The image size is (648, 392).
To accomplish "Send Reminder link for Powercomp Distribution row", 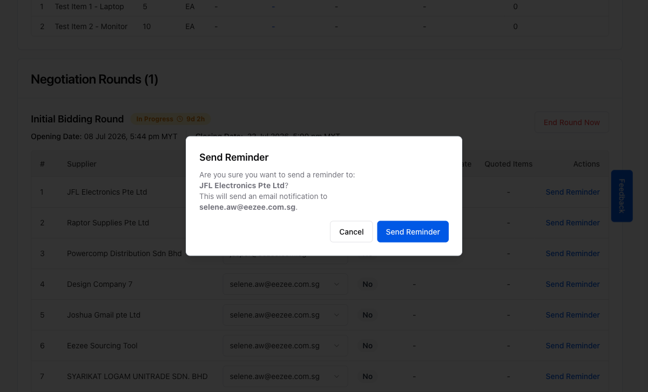I will pos(572,253).
